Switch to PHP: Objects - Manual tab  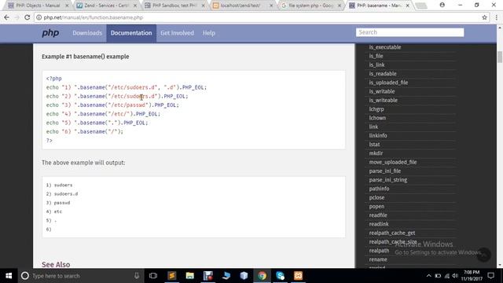(38, 6)
